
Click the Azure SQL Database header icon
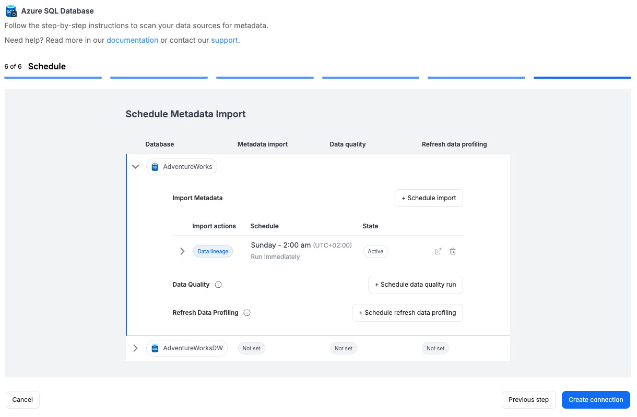coord(11,11)
